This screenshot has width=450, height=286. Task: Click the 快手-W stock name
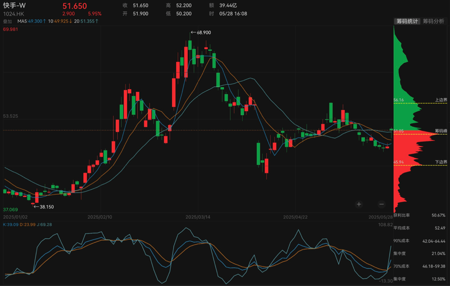(14, 5)
